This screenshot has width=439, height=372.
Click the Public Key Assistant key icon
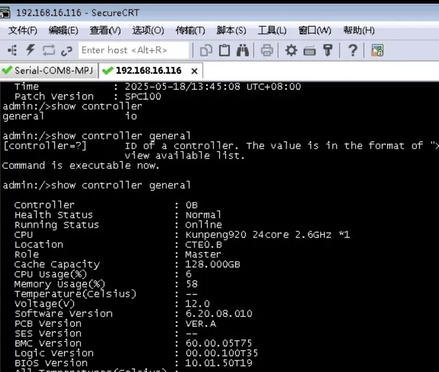point(327,50)
